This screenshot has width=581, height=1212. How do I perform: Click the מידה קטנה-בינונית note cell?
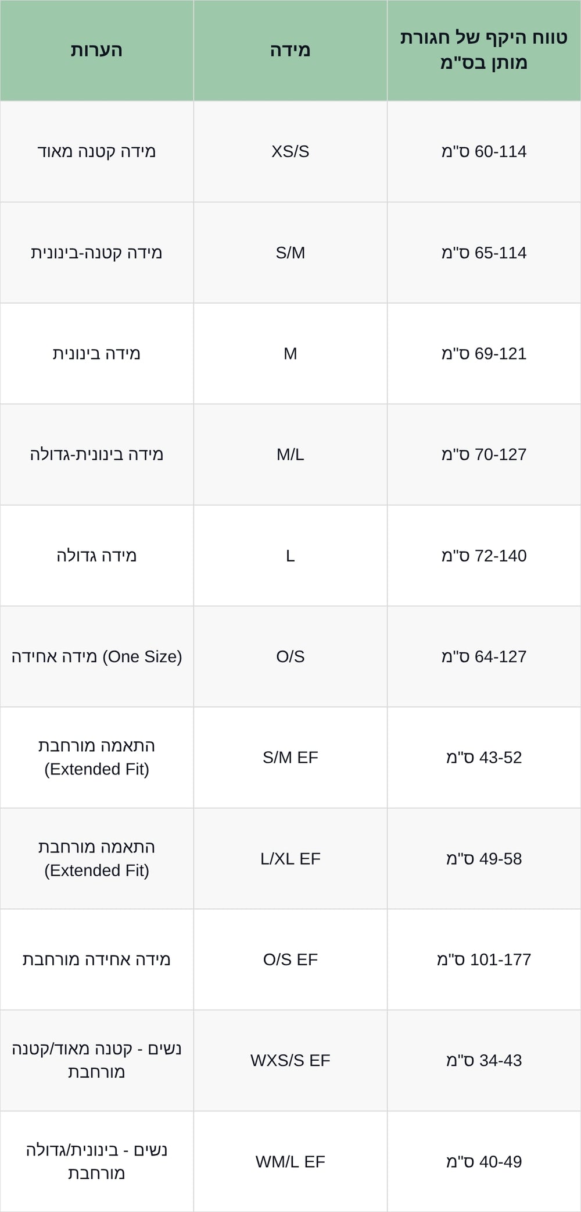[96, 253]
